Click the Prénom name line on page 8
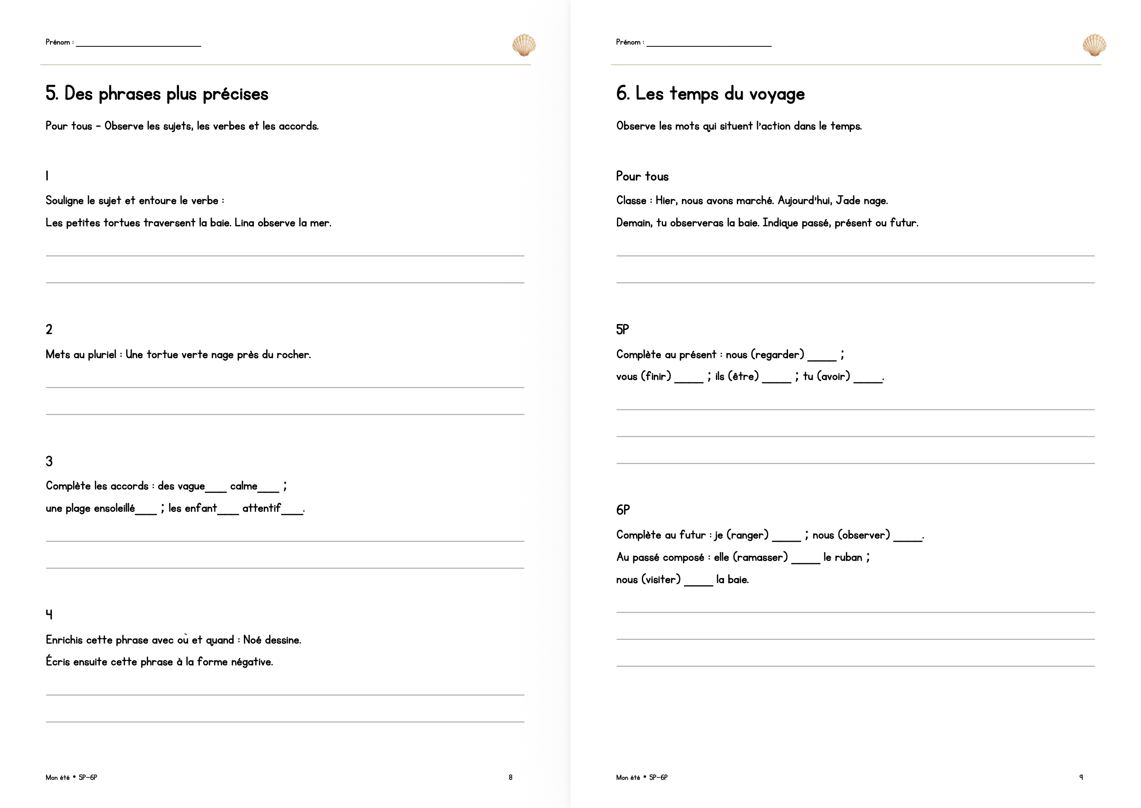This screenshot has height=808, width=1141. [138, 45]
